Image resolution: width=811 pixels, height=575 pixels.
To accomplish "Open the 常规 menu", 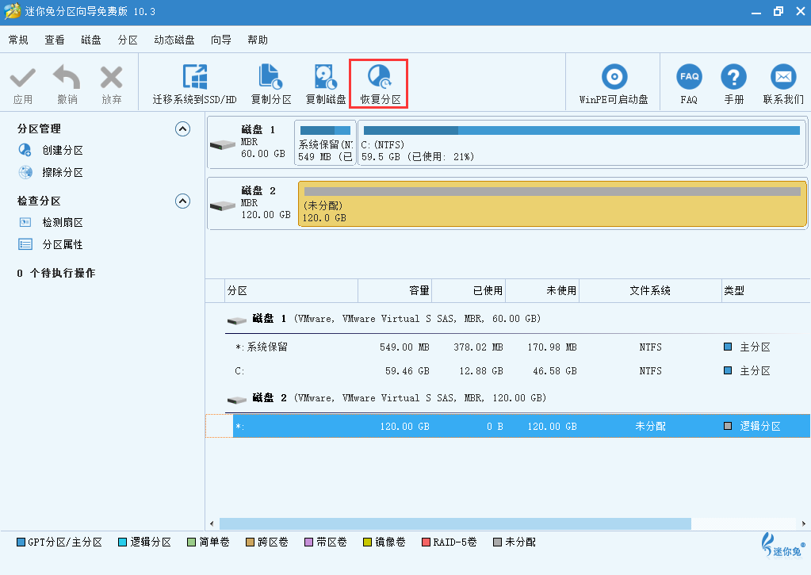I will (x=18, y=40).
